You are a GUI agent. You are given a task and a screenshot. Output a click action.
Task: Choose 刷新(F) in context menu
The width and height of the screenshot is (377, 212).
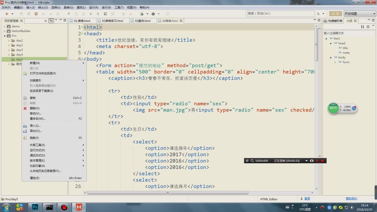[54, 138]
